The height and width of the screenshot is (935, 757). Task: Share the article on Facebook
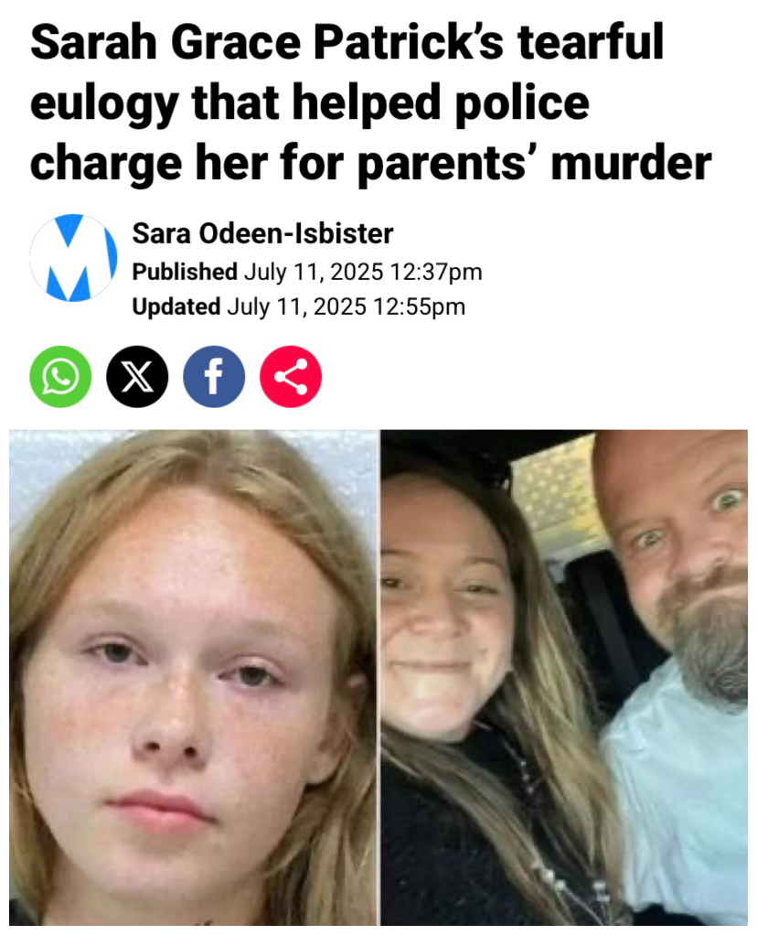pyautogui.click(x=213, y=376)
